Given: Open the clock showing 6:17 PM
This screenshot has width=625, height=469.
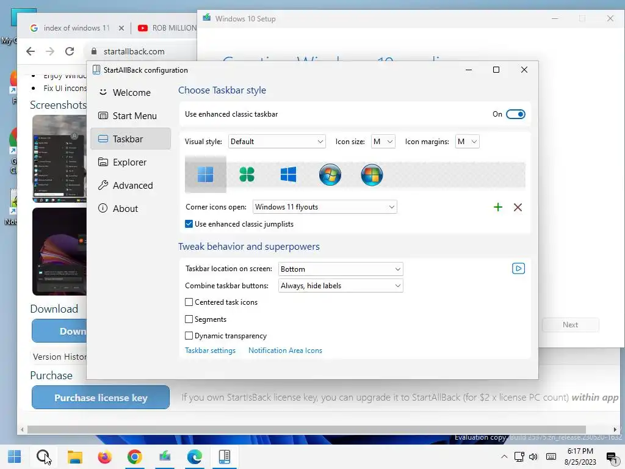Looking at the screenshot, I should pos(580,457).
